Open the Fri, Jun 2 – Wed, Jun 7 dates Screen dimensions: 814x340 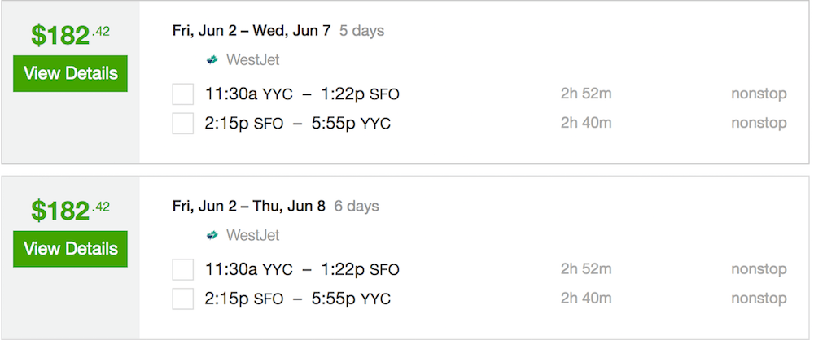(x=252, y=31)
